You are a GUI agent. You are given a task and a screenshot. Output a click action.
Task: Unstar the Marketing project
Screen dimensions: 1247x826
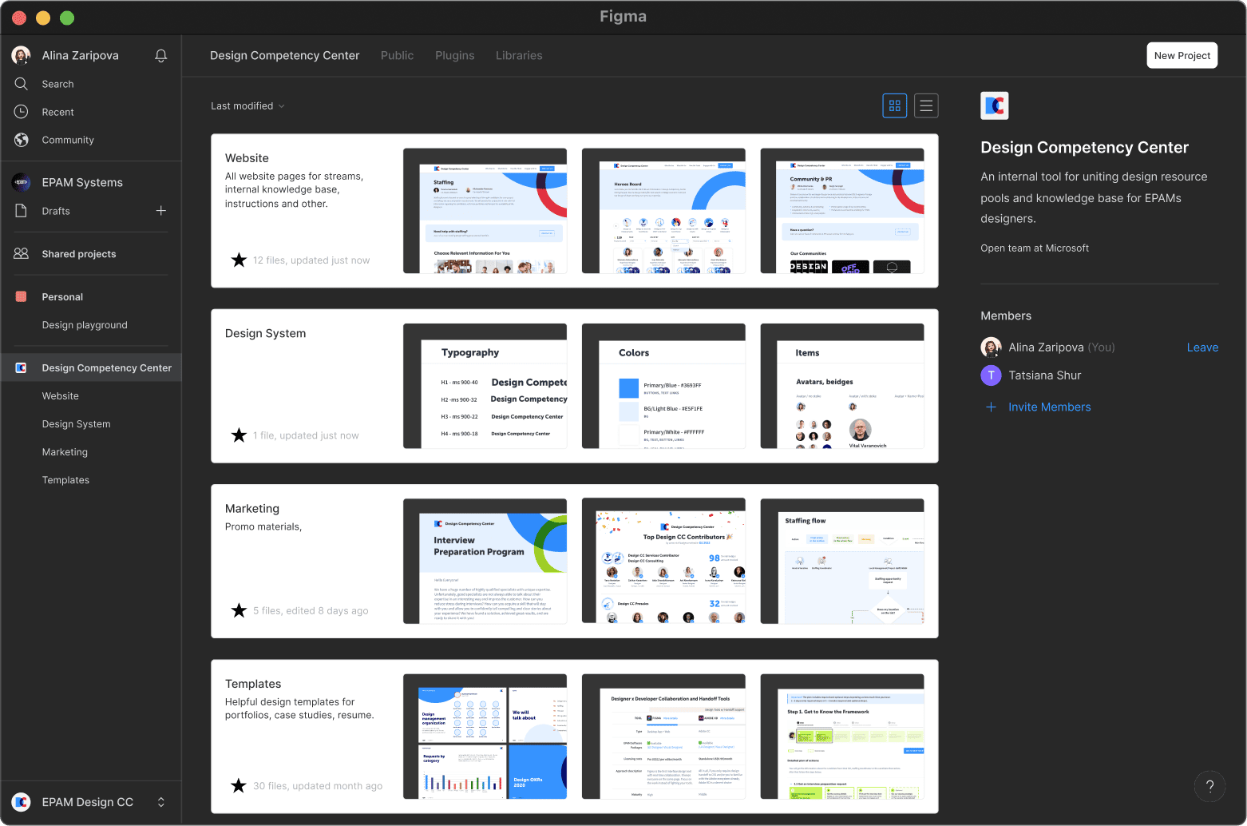tap(239, 610)
